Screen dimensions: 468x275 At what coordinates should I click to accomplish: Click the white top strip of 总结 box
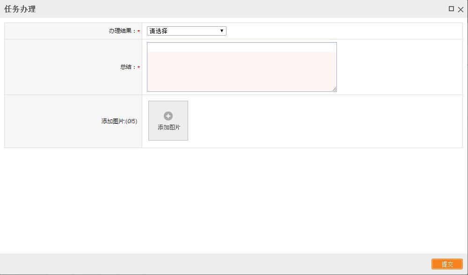tap(241, 47)
